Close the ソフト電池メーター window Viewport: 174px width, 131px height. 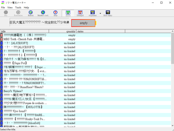click(170, 2)
